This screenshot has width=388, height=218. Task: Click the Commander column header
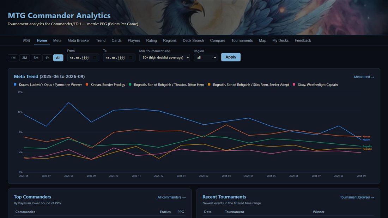click(25, 212)
